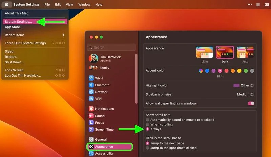
Task: Open the Window menu
Action: pos(84,4)
